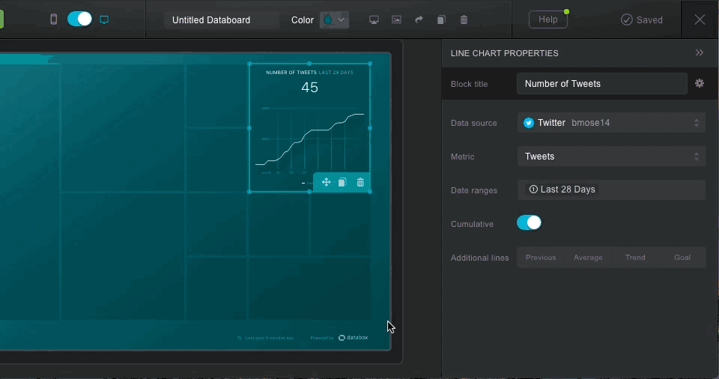
Task: Open the Tweets Metric dropdown
Action: pyautogui.click(x=611, y=157)
